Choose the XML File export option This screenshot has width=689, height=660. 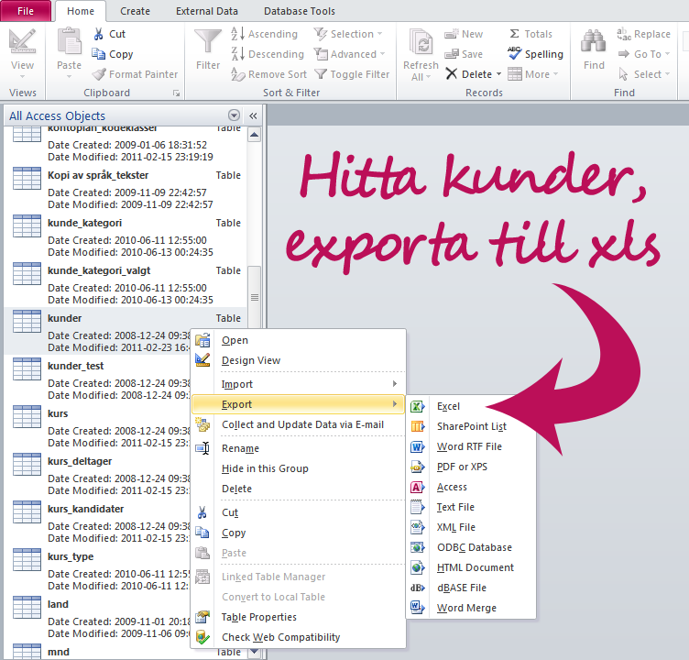point(455,527)
